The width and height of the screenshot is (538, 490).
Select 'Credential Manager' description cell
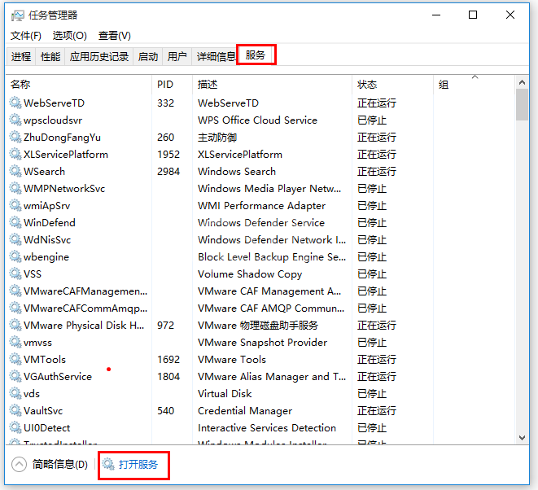245,410
